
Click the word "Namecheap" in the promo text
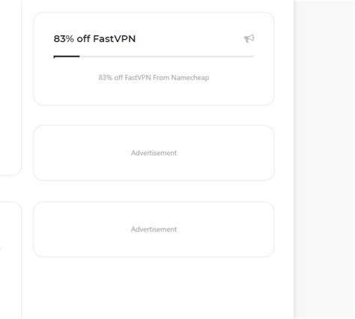(x=190, y=78)
